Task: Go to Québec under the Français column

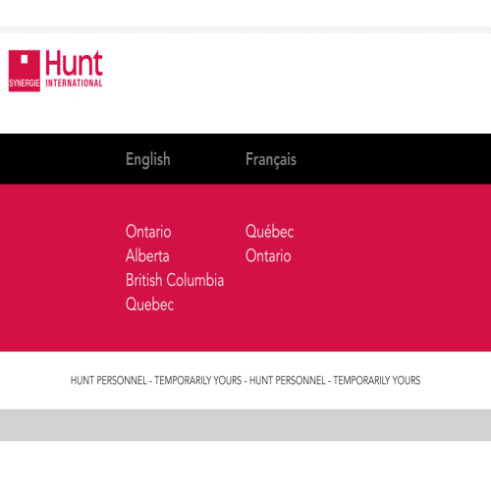Action: [269, 232]
